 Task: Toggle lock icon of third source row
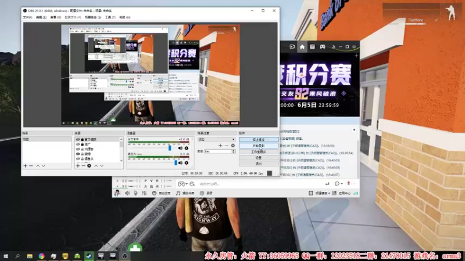[83, 149]
